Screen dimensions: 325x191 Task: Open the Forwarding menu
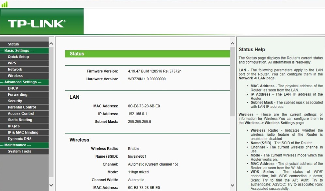(24, 95)
